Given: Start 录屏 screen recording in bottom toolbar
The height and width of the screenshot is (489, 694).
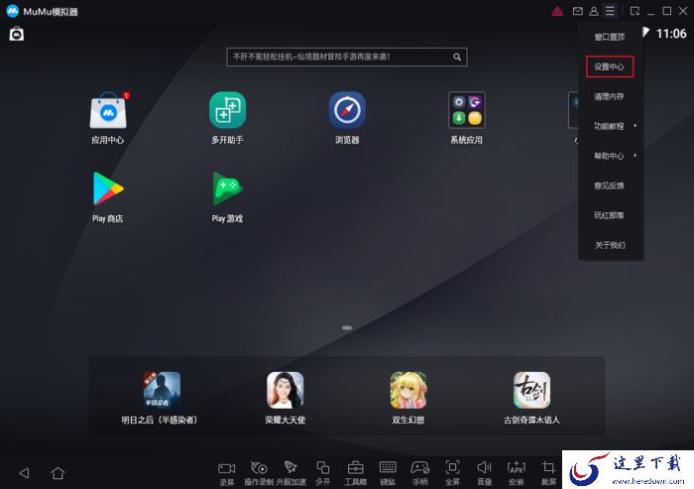Looking at the screenshot, I should 227,473.
